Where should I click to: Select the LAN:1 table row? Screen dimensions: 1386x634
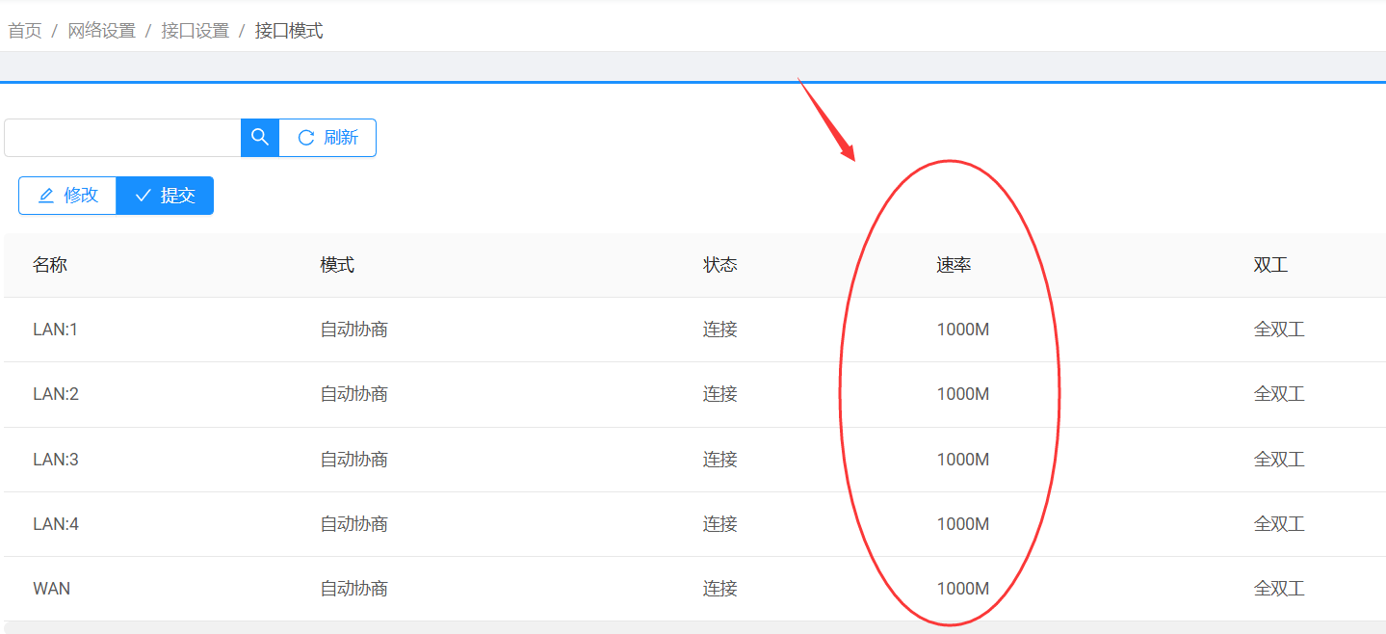[55, 330]
